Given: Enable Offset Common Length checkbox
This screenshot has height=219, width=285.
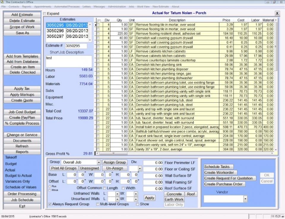Looking at the screenshot, I should pyautogui.click(x=104, y=188).
